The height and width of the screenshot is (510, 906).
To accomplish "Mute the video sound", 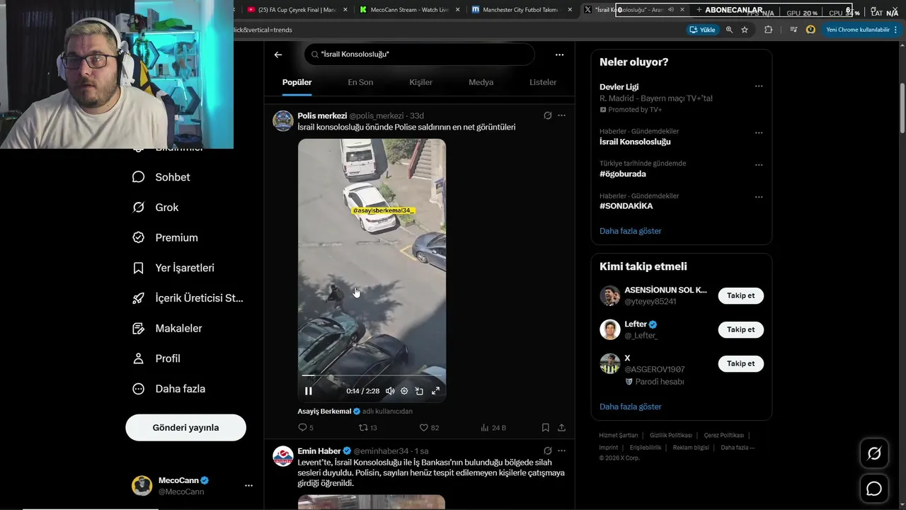I will (390, 391).
